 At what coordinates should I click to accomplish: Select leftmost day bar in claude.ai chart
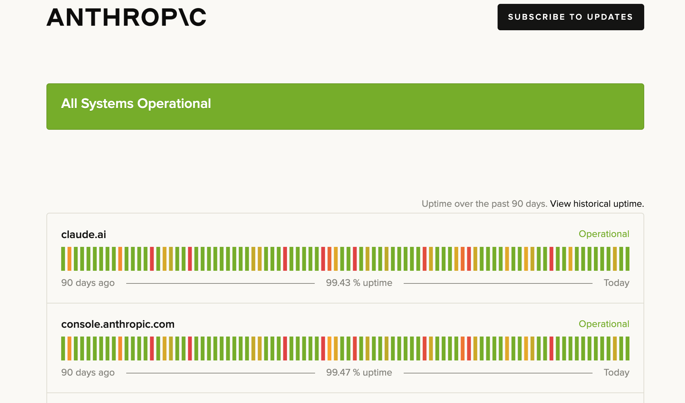(63, 259)
